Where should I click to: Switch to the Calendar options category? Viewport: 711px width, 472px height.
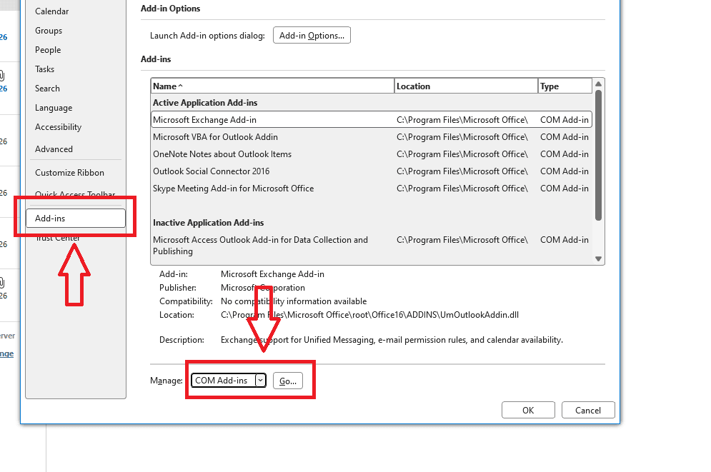(51, 11)
